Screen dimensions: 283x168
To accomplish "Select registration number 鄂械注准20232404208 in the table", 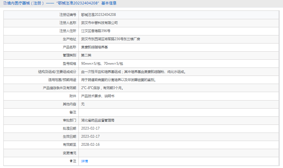I will [x=98, y=15].
